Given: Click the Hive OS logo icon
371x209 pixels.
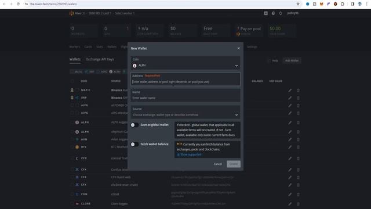Looking at the screenshot, I should click(x=71, y=13).
